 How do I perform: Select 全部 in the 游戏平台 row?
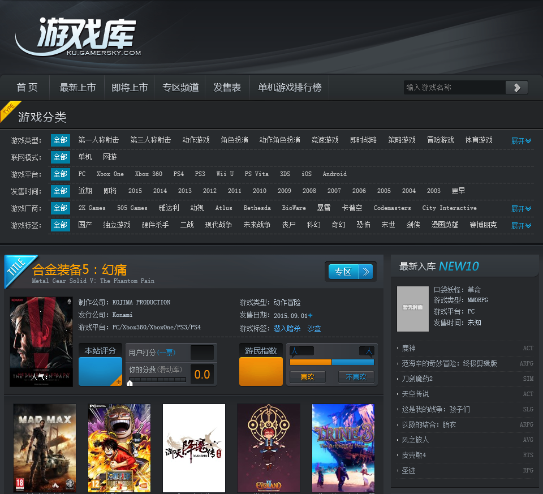click(61, 174)
